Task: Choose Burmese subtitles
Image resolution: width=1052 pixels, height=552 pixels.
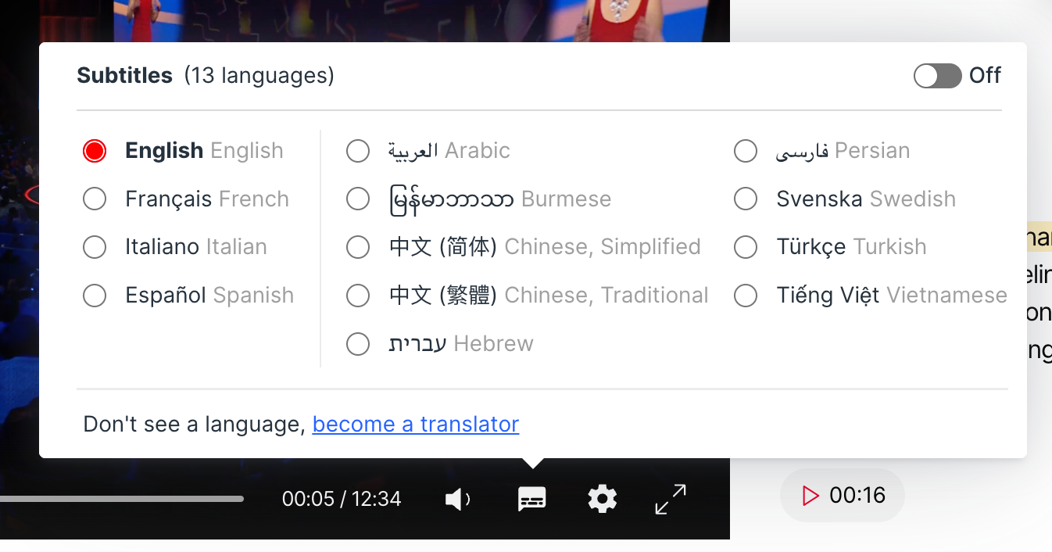Action: tap(358, 199)
